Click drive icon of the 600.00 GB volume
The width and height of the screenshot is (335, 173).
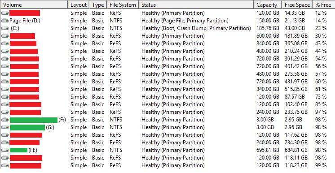coord(5,36)
